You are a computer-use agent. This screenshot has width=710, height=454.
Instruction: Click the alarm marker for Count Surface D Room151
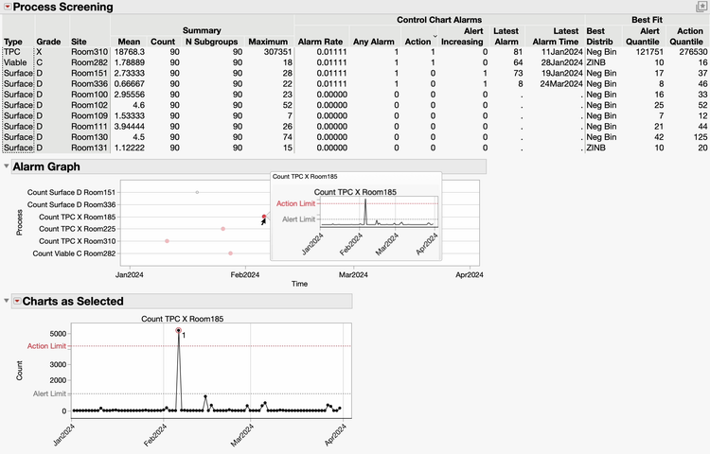tap(197, 192)
